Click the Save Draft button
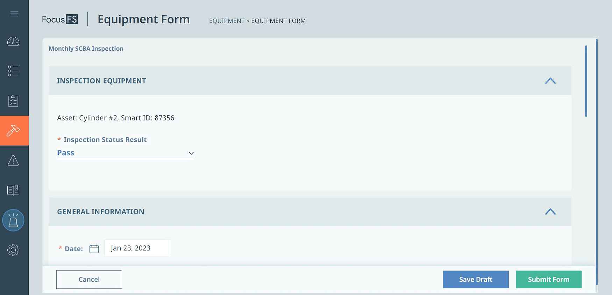The height and width of the screenshot is (295, 612). pos(476,279)
